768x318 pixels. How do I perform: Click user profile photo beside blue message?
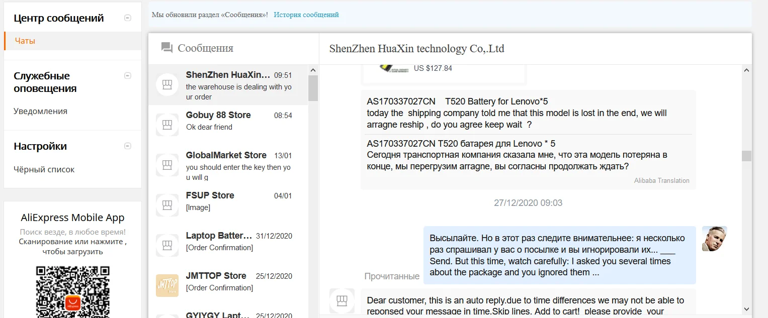pyautogui.click(x=715, y=239)
